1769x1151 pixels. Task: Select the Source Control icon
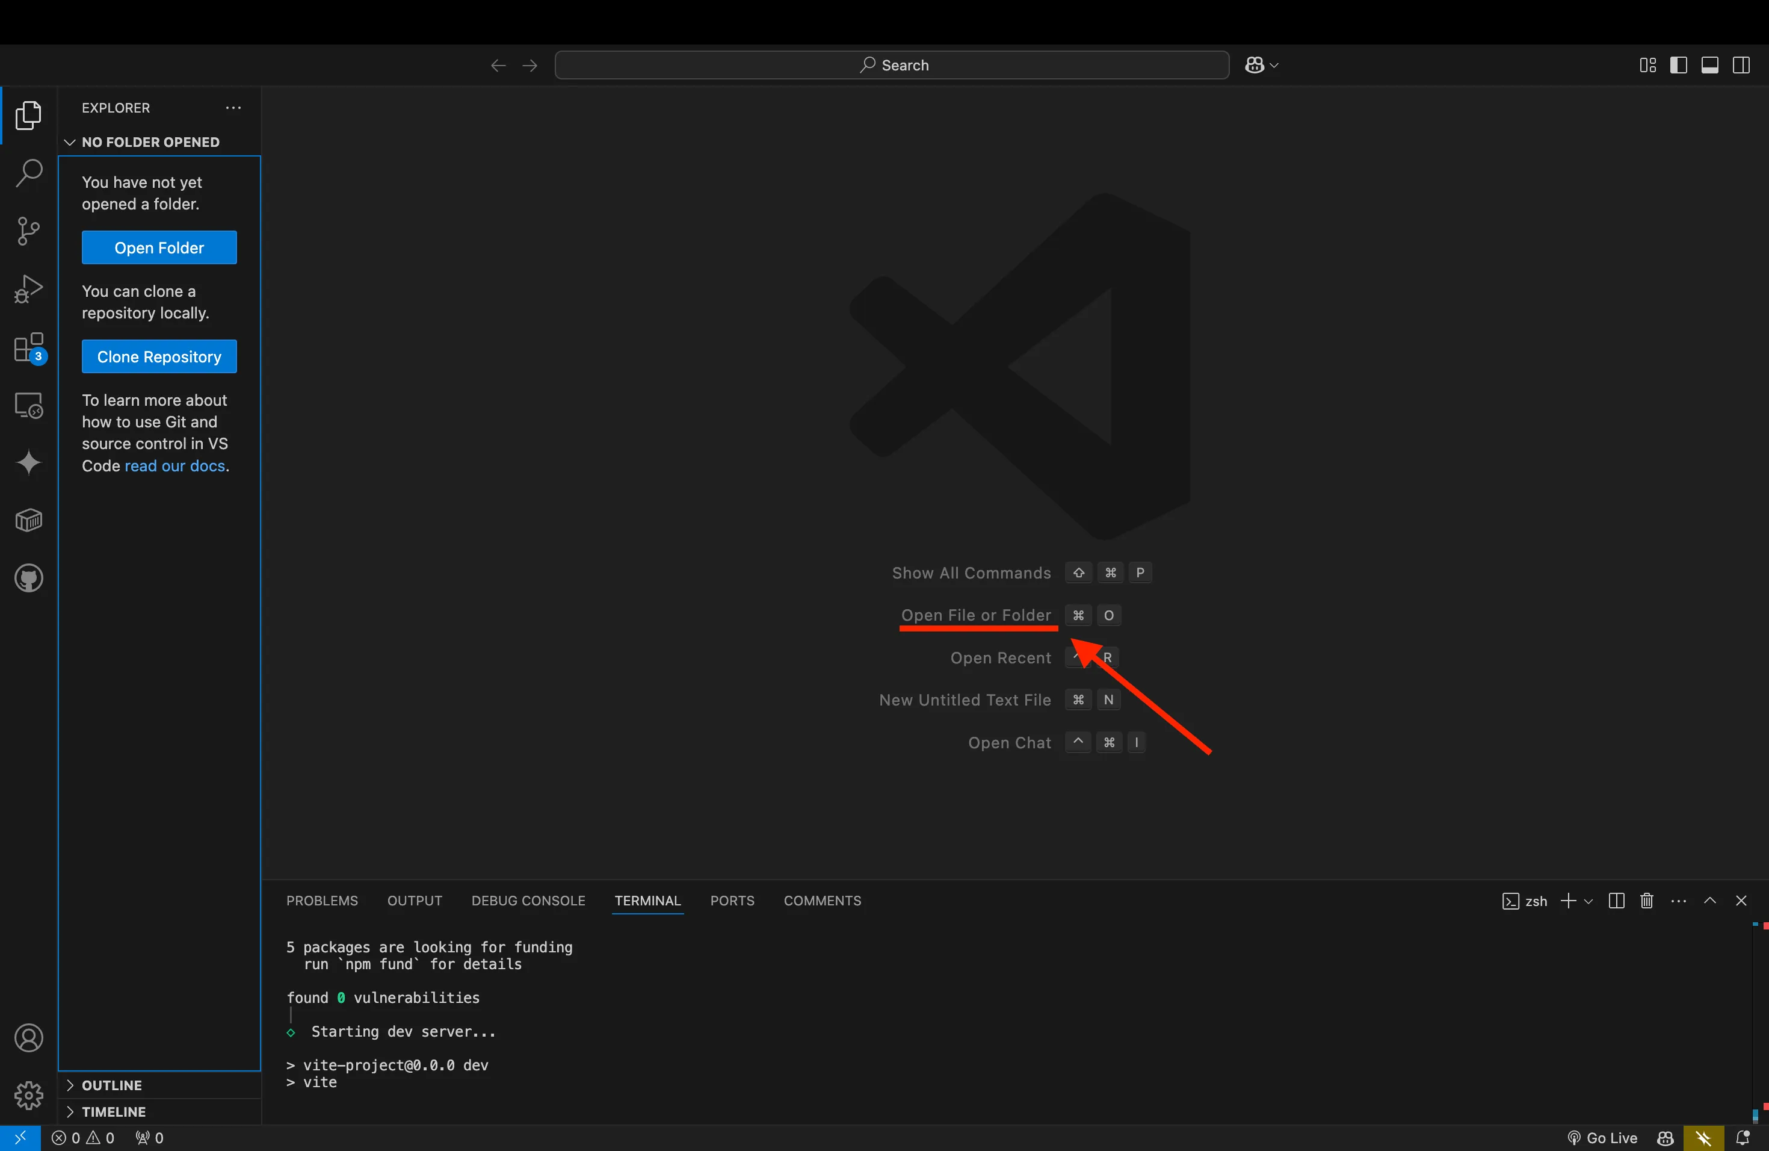28,231
